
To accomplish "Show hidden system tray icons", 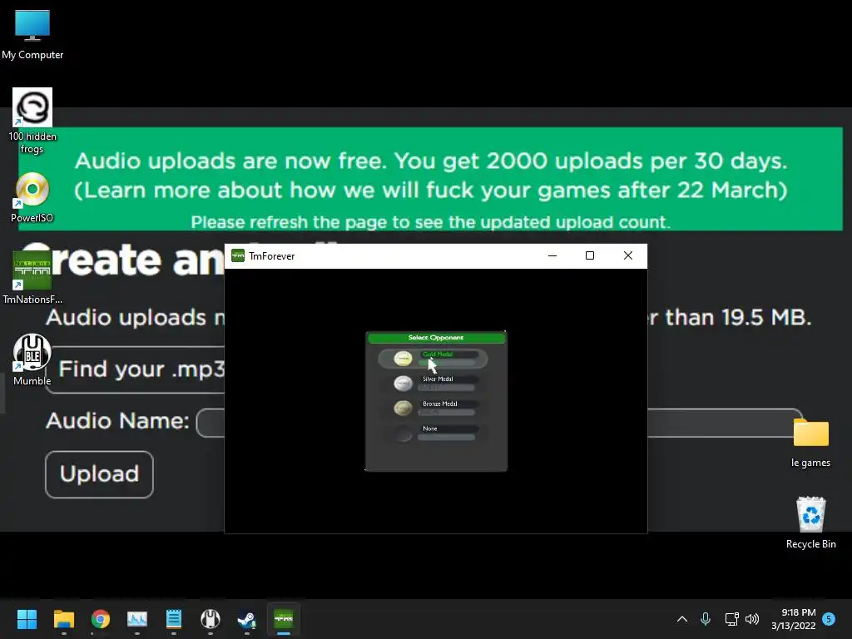I will (682, 619).
